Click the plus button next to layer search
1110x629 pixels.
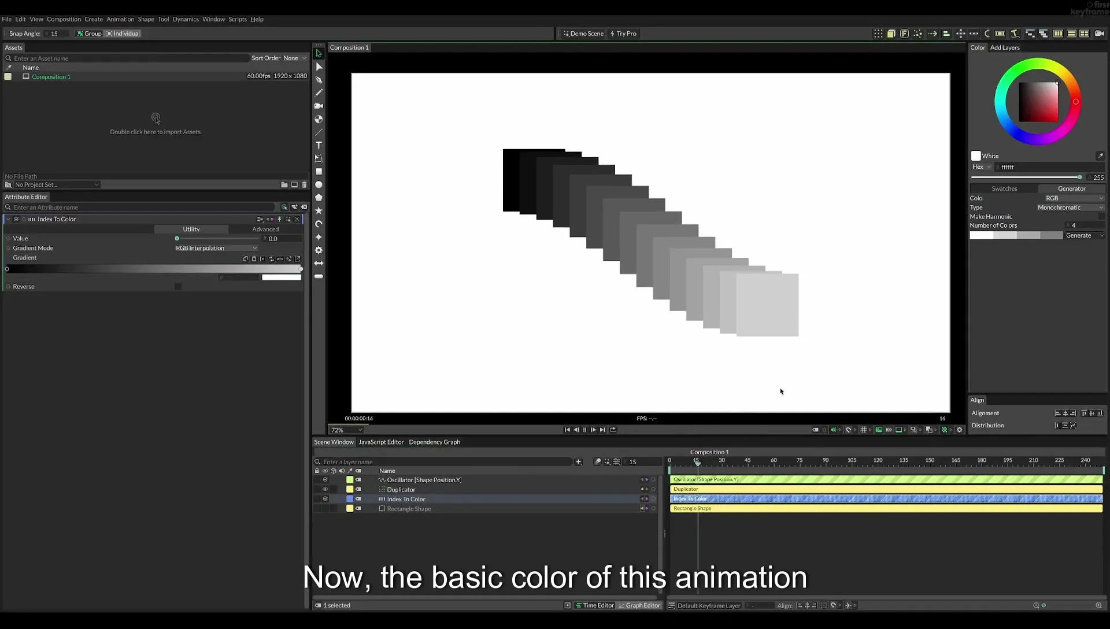[579, 462]
